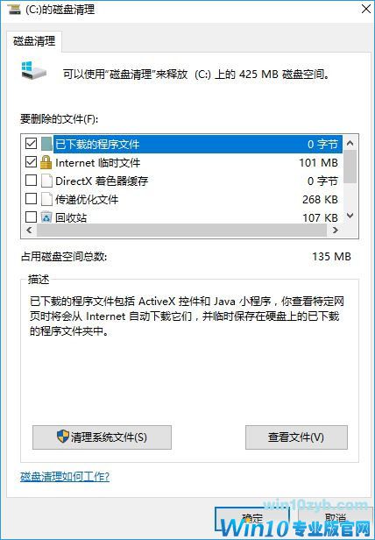Tick the 回收站 checkbox
The height and width of the screenshot is (540, 375).
point(31,217)
